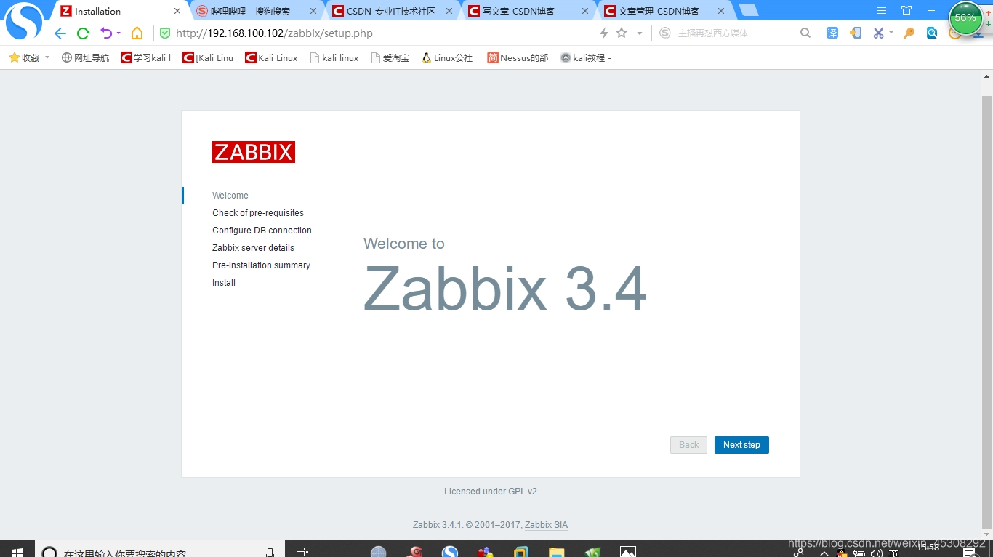Open the kali教程 bookmark
The width and height of the screenshot is (993, 557).
coord(586,57)
